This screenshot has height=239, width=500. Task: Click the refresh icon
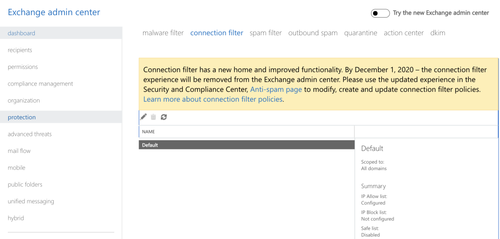coord(164,117)
